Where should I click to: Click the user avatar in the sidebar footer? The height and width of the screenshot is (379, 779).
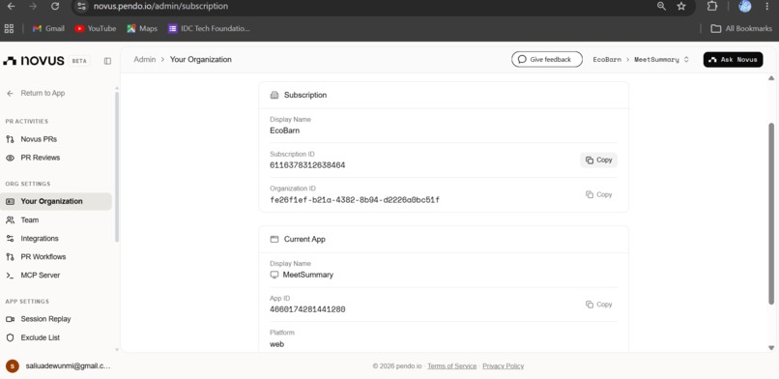pos(13,366)
